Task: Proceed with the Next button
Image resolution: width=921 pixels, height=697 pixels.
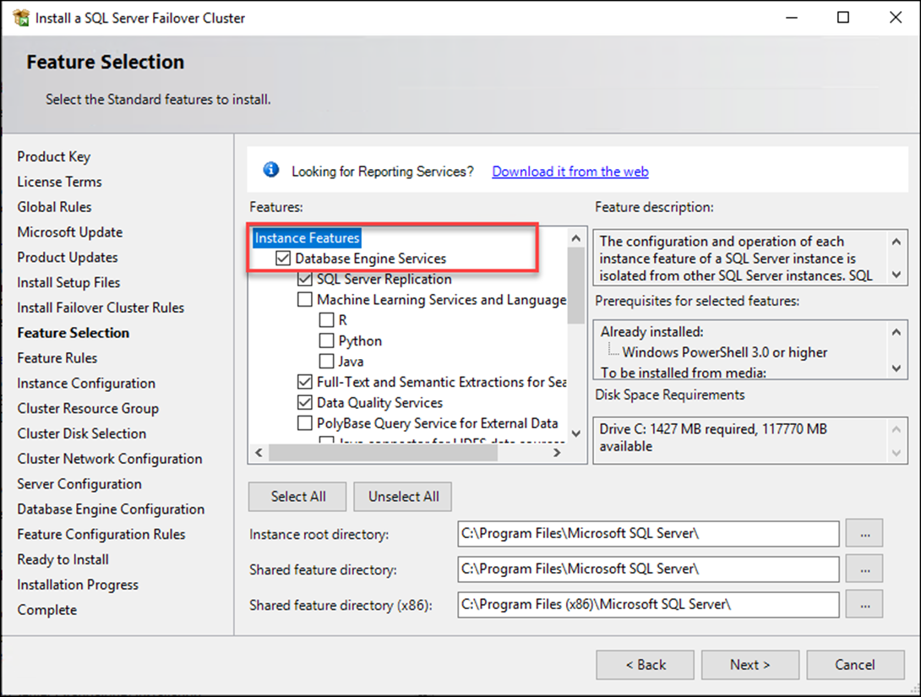Action: (750, 665)
